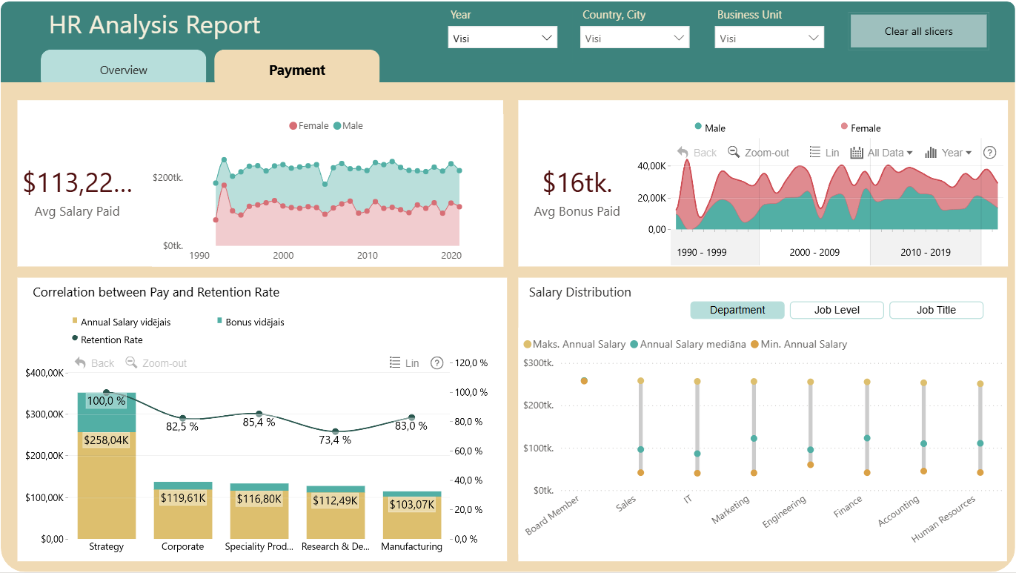This screenshot has height=573, width=1016.
Task: Switch to the Overview tab
Action: (x=124, y=67)
